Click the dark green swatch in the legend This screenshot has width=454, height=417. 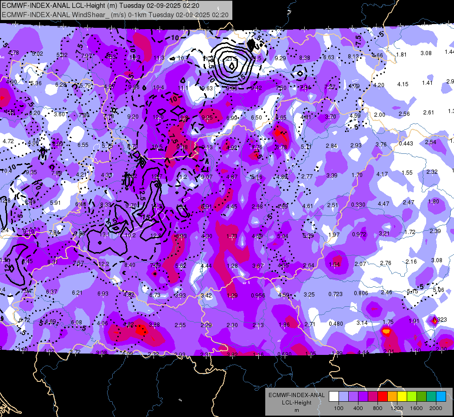(x=422, y=396)
